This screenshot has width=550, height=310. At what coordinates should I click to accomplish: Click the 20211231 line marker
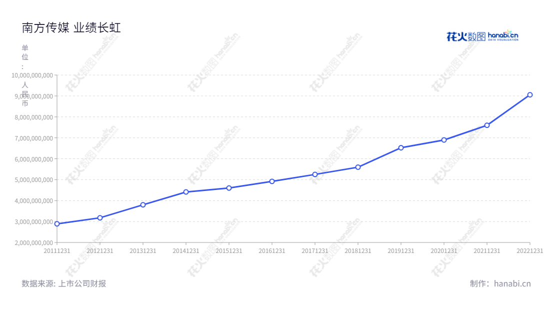[x=487, y=125]
